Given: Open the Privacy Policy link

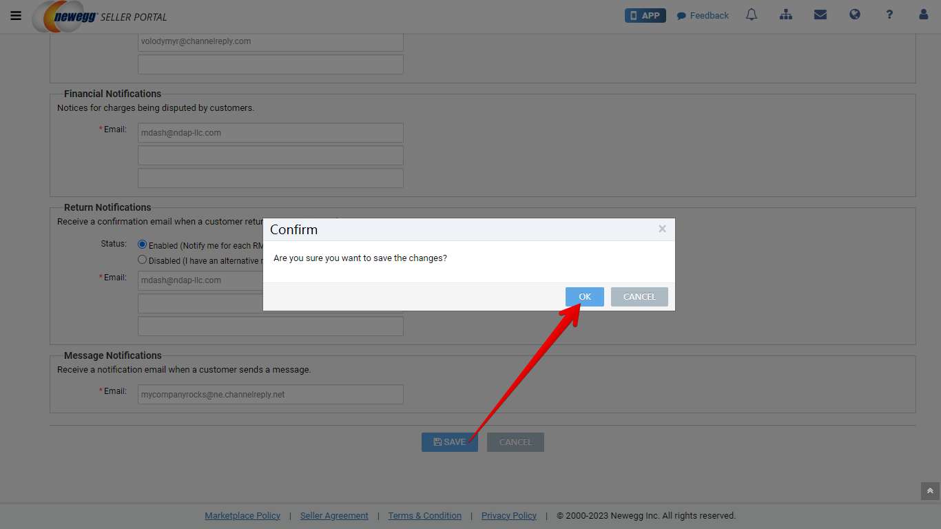Looking at the screenshot, I should [509, 516].
